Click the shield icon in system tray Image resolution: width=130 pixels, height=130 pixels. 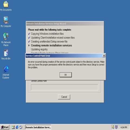tap(116, 127)
